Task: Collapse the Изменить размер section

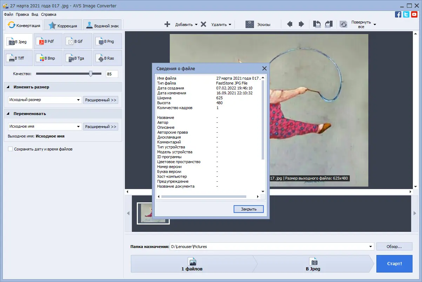Action: 8,87
